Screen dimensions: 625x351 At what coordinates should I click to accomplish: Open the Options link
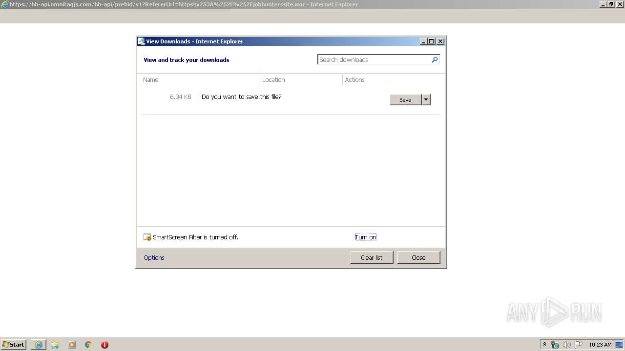154,258
